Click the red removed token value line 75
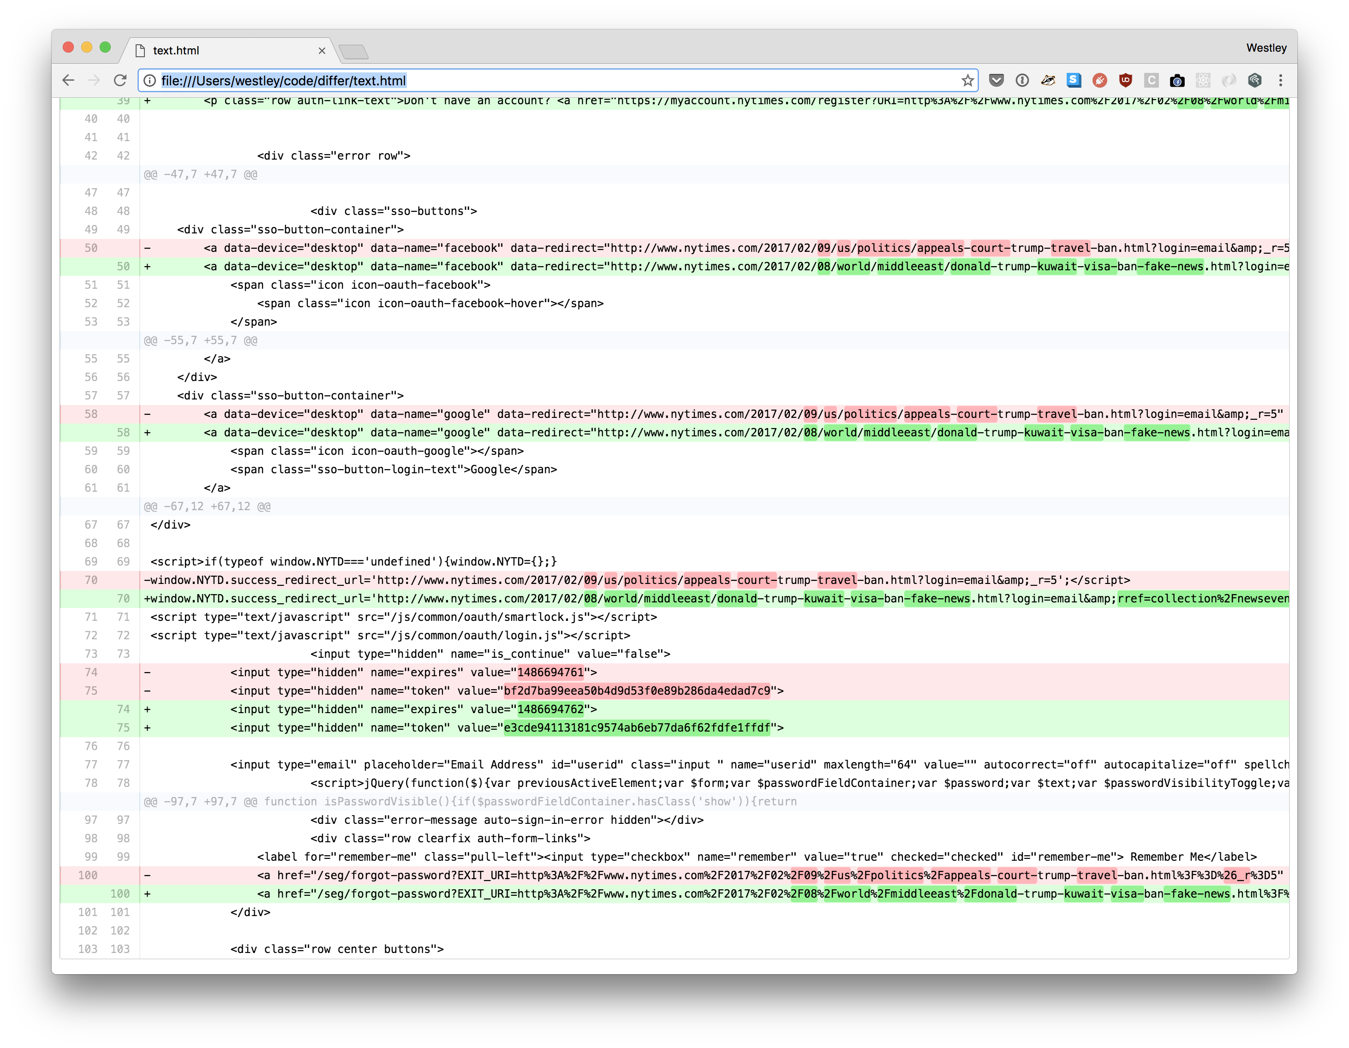Viewport: 1349px width, 1048px height. pos(636,691)
